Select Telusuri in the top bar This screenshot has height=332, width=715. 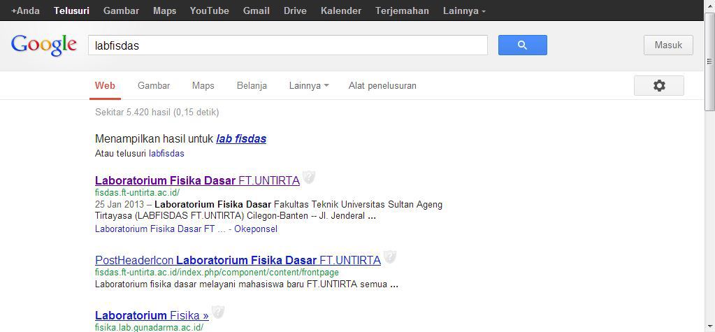coord(71,11)
